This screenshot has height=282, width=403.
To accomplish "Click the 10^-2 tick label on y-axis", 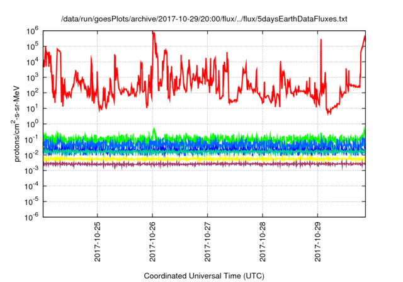I will pyautogui.click(x=31, y=155).
